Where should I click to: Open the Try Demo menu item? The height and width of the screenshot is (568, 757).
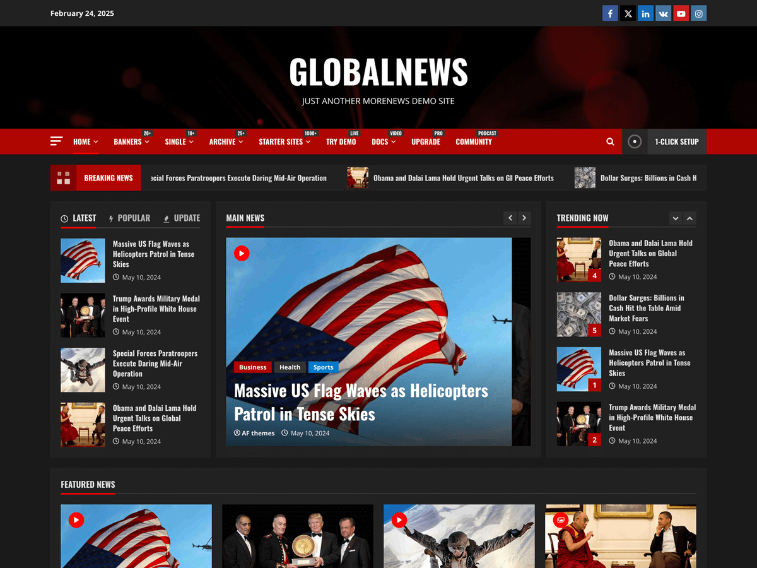[341, 141]
